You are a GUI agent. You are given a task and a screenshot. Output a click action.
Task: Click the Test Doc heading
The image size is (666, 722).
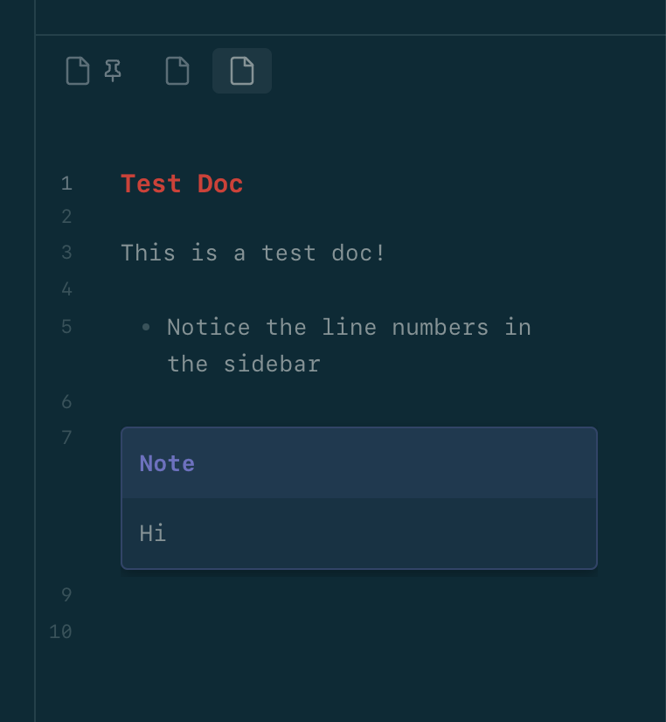coord(182,184)
